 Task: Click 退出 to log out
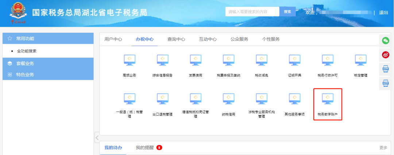click(383, 12)
